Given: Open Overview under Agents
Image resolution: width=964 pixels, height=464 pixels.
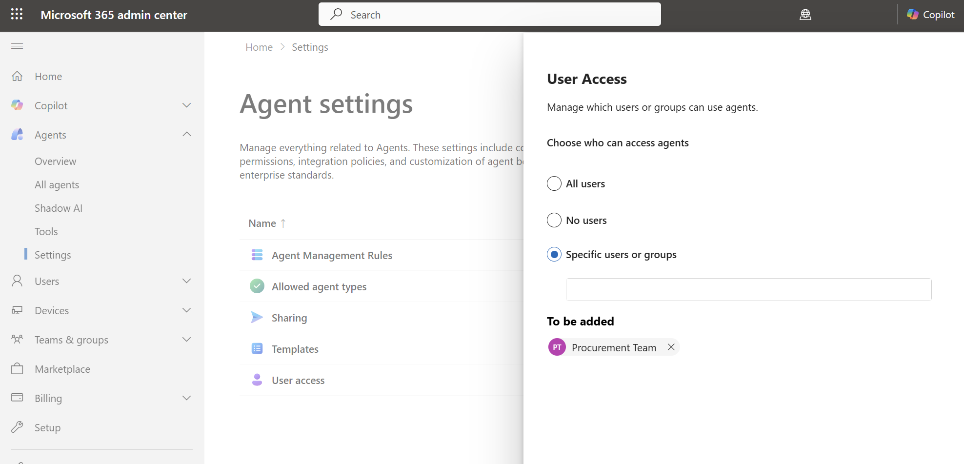Looking at the screenshot, I should pos(56,161).
